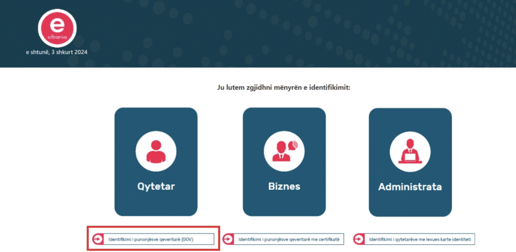The image size is (516, 252).
Task: Select the Administrata label text
Action: (410, 187)
